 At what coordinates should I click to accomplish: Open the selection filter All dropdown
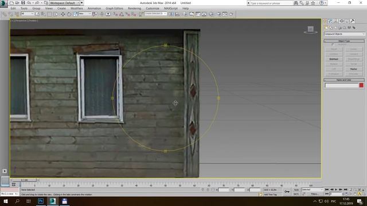[x=27, y=14]
